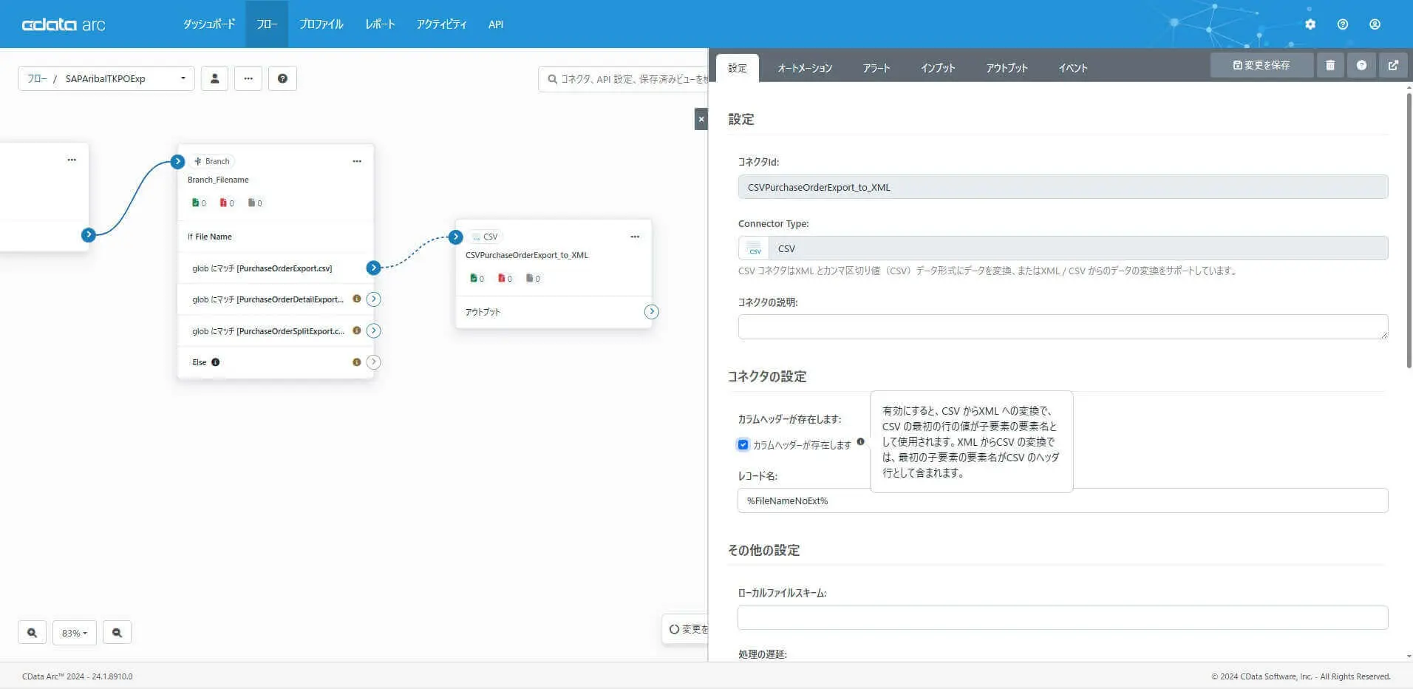Click the 変更を保存 button
1413x689 pixels.
[1262, 65]
